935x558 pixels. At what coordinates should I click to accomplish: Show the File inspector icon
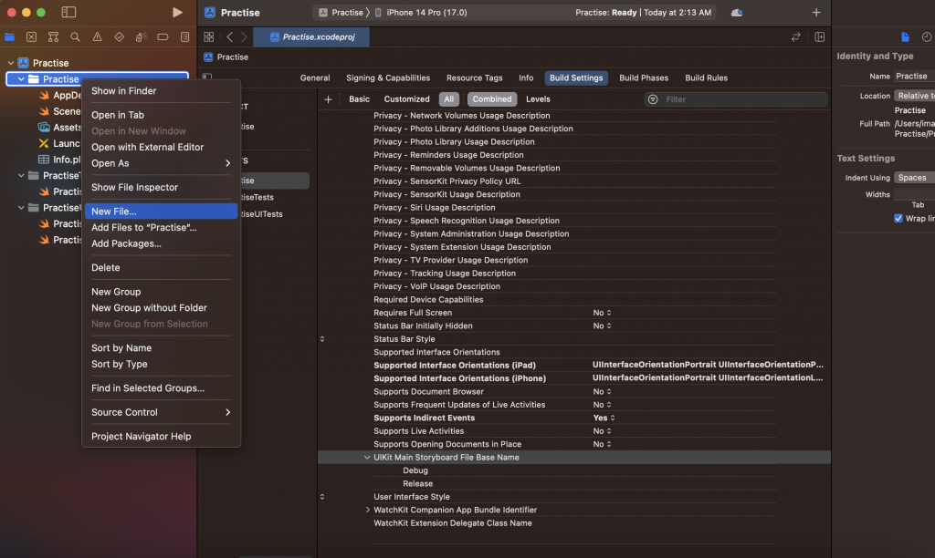tap(905, 36)
